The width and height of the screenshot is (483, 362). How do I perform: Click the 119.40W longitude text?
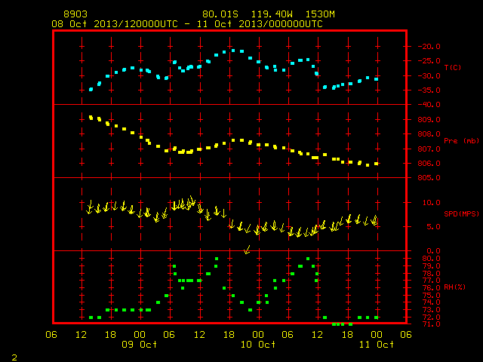(272, 14)
